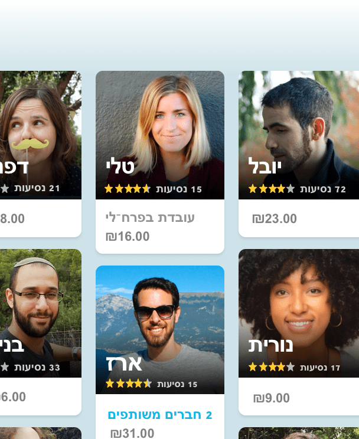Open טלי's profile photo card
This screenshot has width=359, height=439.
tap(160, 135)
